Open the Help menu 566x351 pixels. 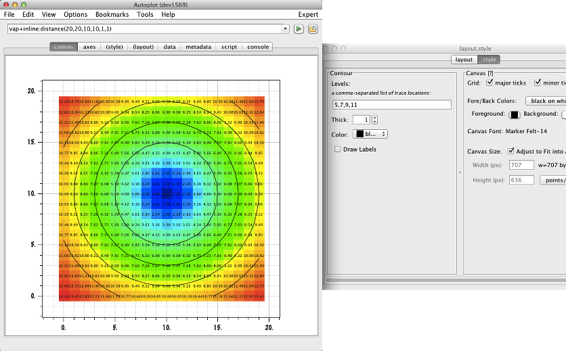click(168, 14)
